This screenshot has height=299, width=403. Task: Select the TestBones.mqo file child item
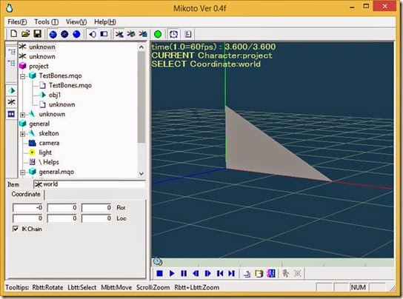click(70, 85)
